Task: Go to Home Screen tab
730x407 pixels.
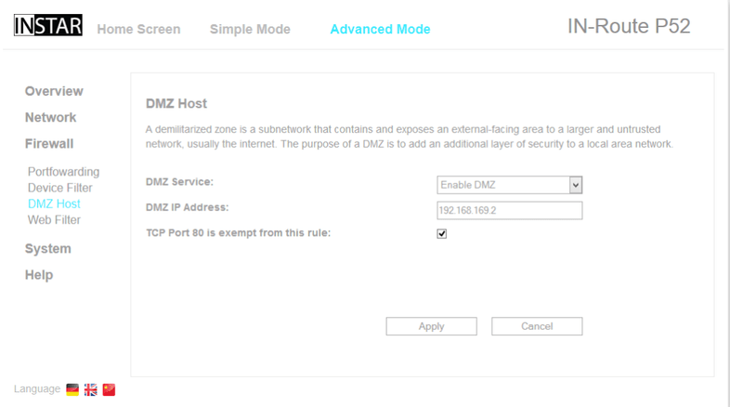Action: 138,30
